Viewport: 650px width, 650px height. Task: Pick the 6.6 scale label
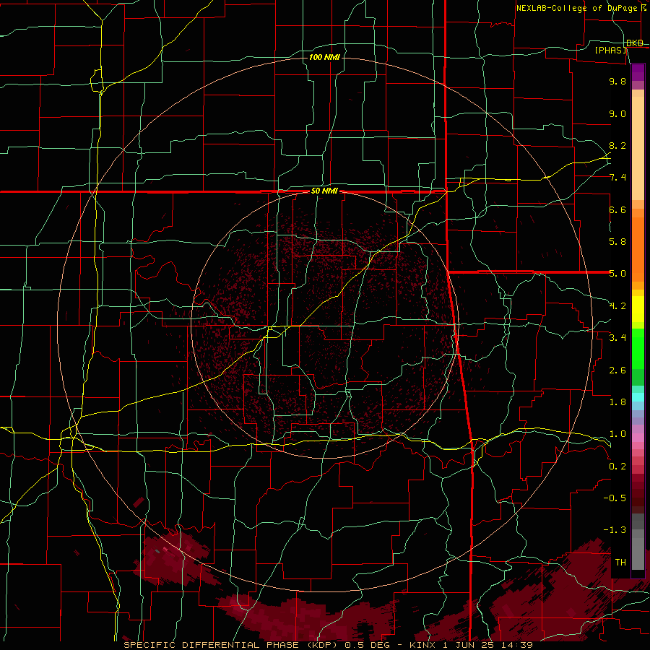617,209
